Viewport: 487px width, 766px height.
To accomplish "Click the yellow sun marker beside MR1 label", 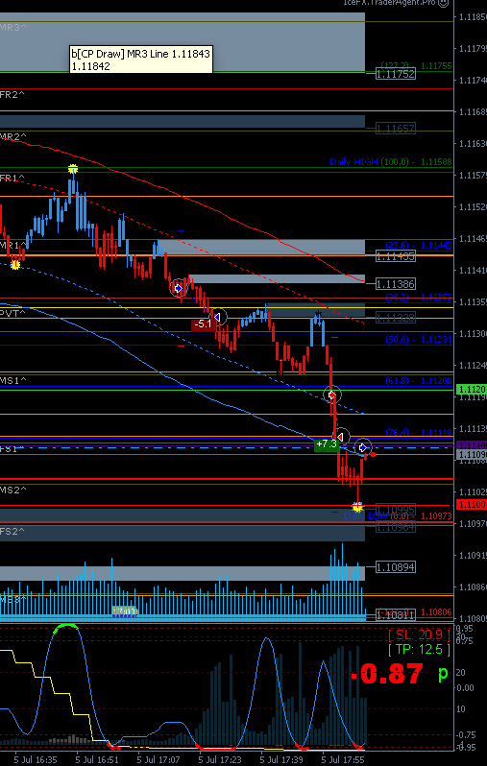I will click(x=15, y=264).
